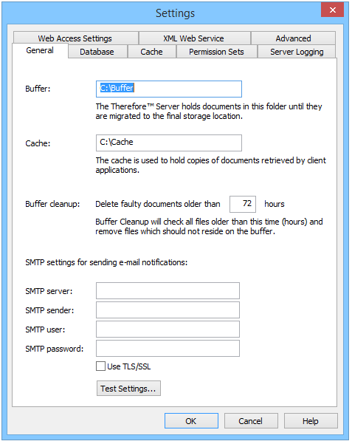Click the SMTP sender field

coord(168,310)
